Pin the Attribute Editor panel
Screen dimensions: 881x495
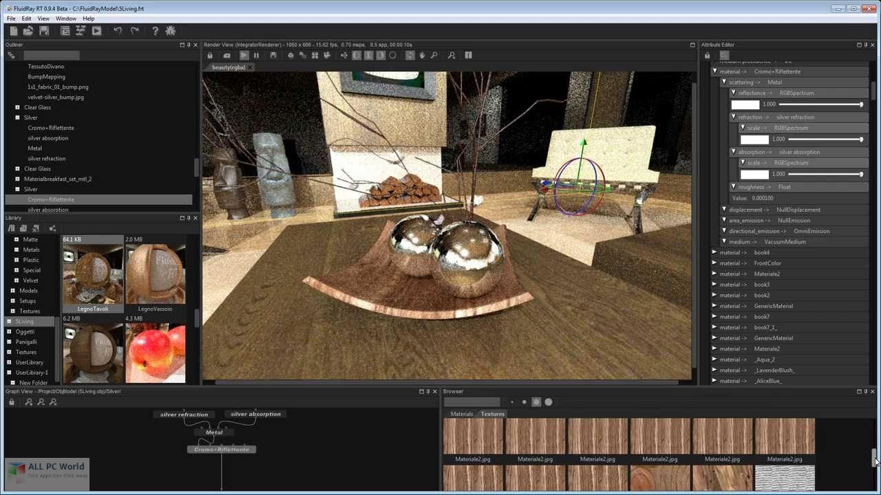(x=864, y=45)
